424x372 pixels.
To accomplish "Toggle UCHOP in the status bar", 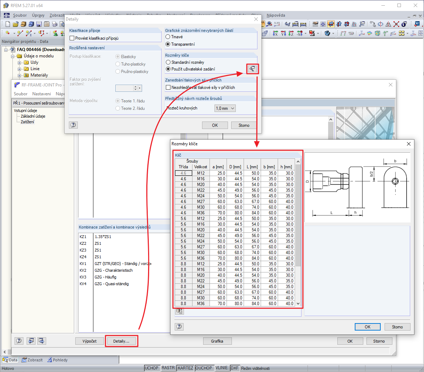I will (x=151, y=368).
